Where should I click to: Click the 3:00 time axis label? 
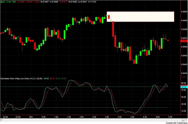[x=107, y=117]
